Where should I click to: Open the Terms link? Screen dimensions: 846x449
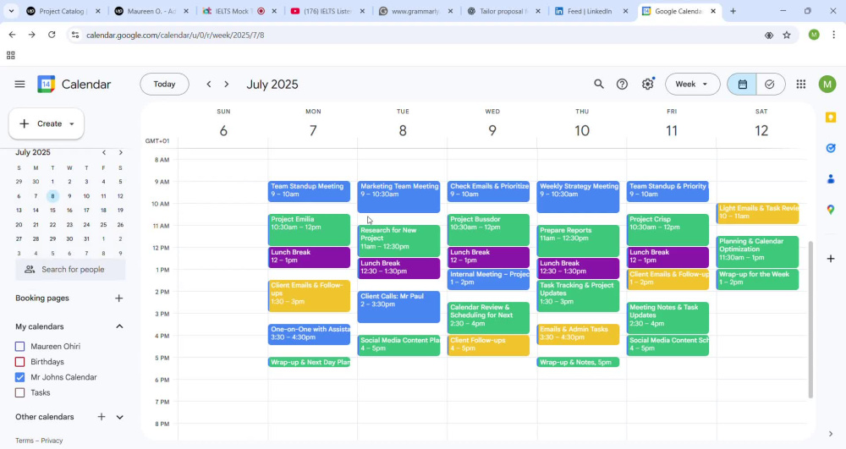coord(25,441)
